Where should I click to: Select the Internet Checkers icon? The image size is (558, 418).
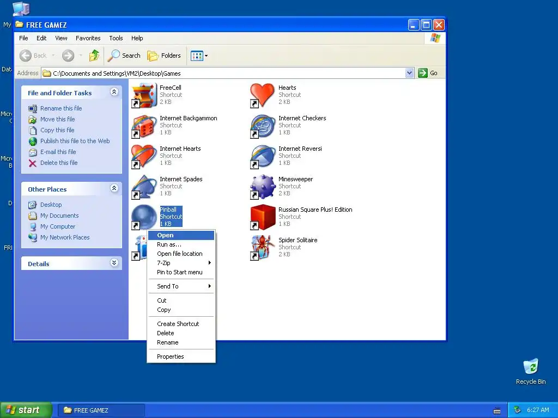[263, 126]
